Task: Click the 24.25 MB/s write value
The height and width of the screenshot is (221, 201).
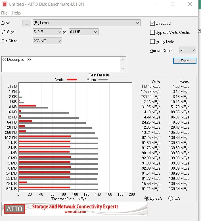Action: point(151,122)
